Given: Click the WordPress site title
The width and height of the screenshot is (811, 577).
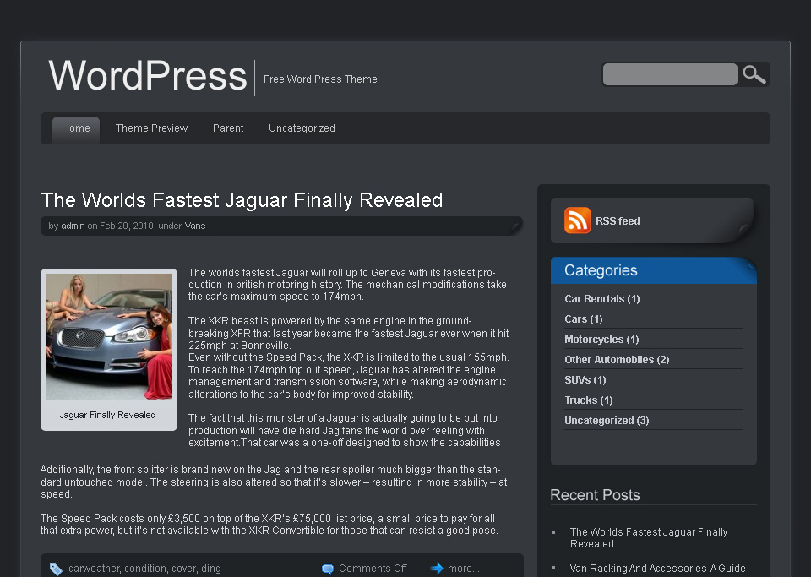Looking at the screenshot, I should pos(148,75).
